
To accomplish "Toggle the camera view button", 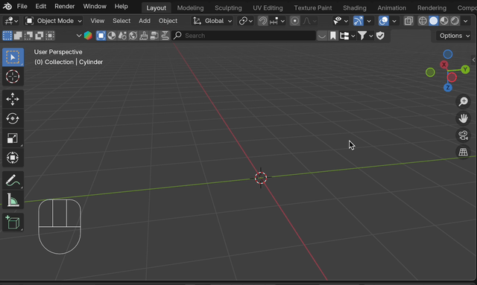I will (464, 135).
